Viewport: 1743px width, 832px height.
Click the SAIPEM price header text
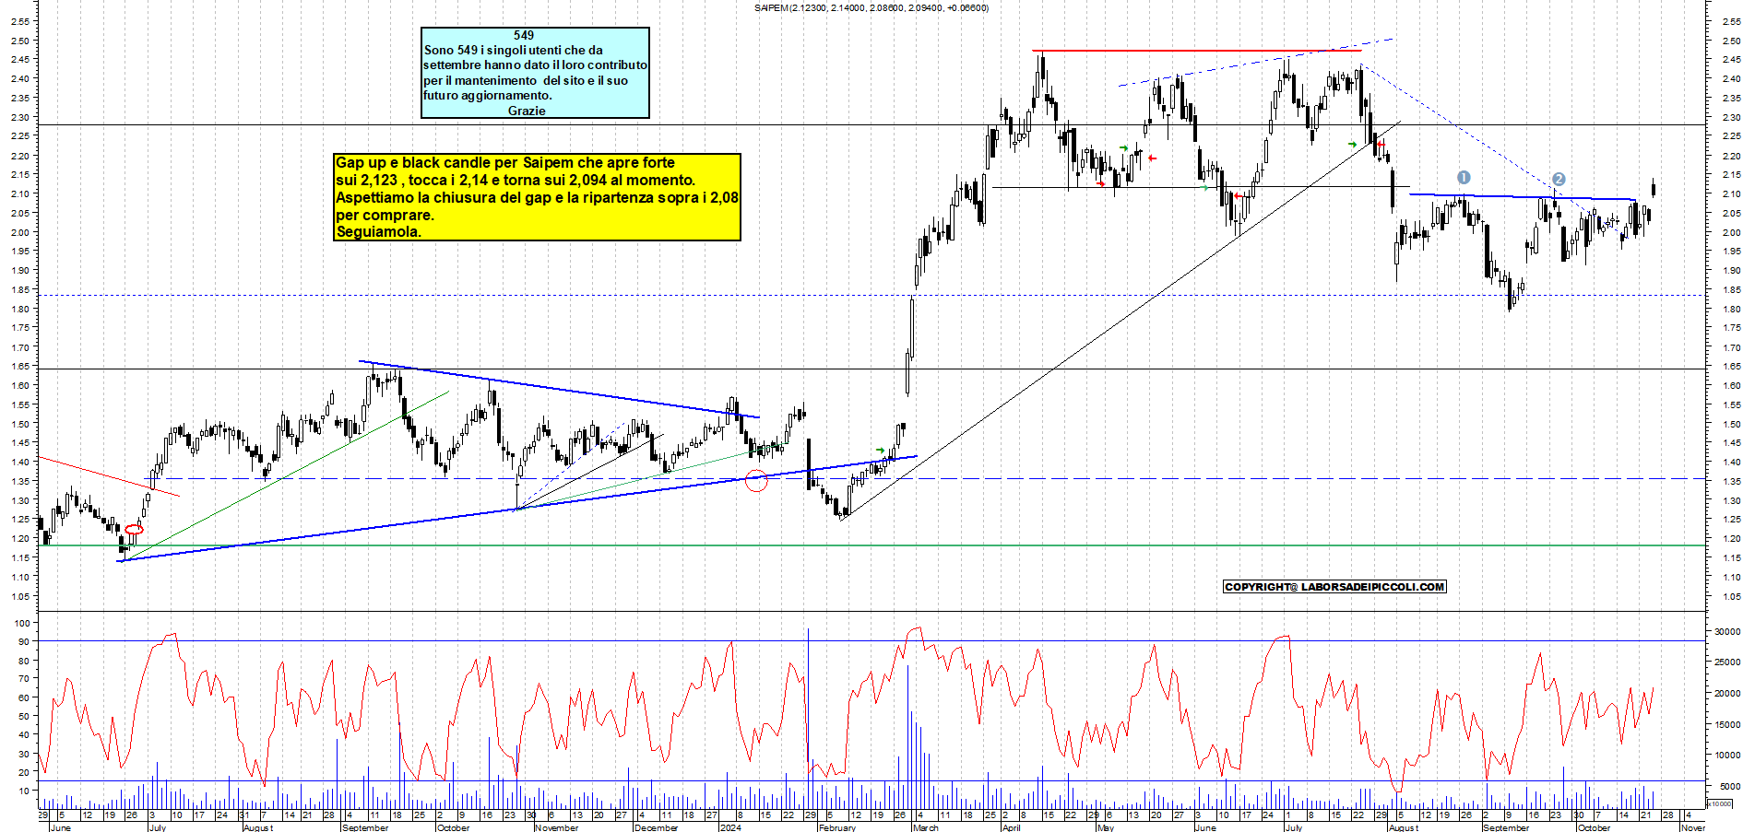(871, 8)
